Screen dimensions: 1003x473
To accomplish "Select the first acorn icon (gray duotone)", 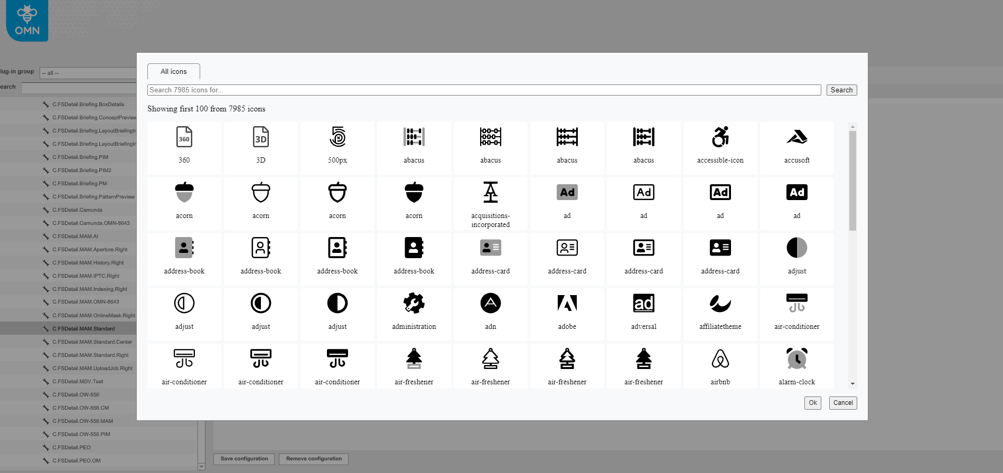I will point(184,203).
